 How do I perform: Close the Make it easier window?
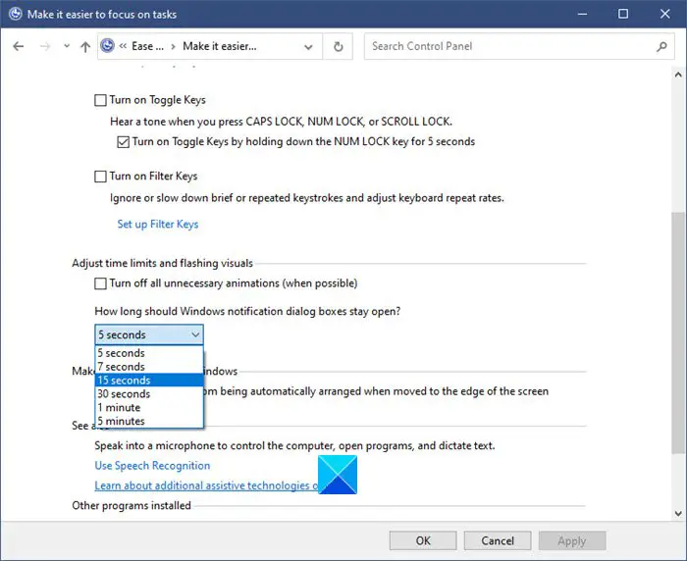(664, 14)
